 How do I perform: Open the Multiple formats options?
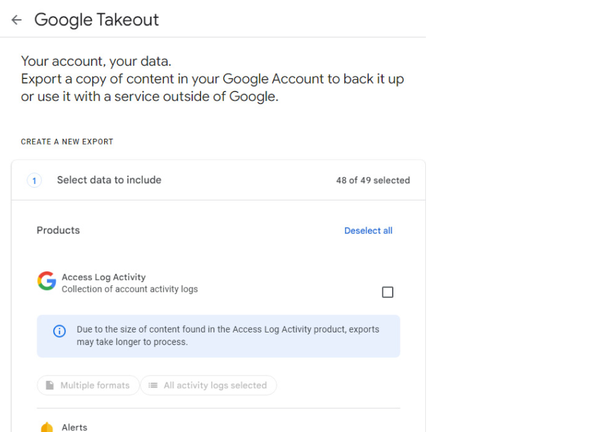click(88, 386)
